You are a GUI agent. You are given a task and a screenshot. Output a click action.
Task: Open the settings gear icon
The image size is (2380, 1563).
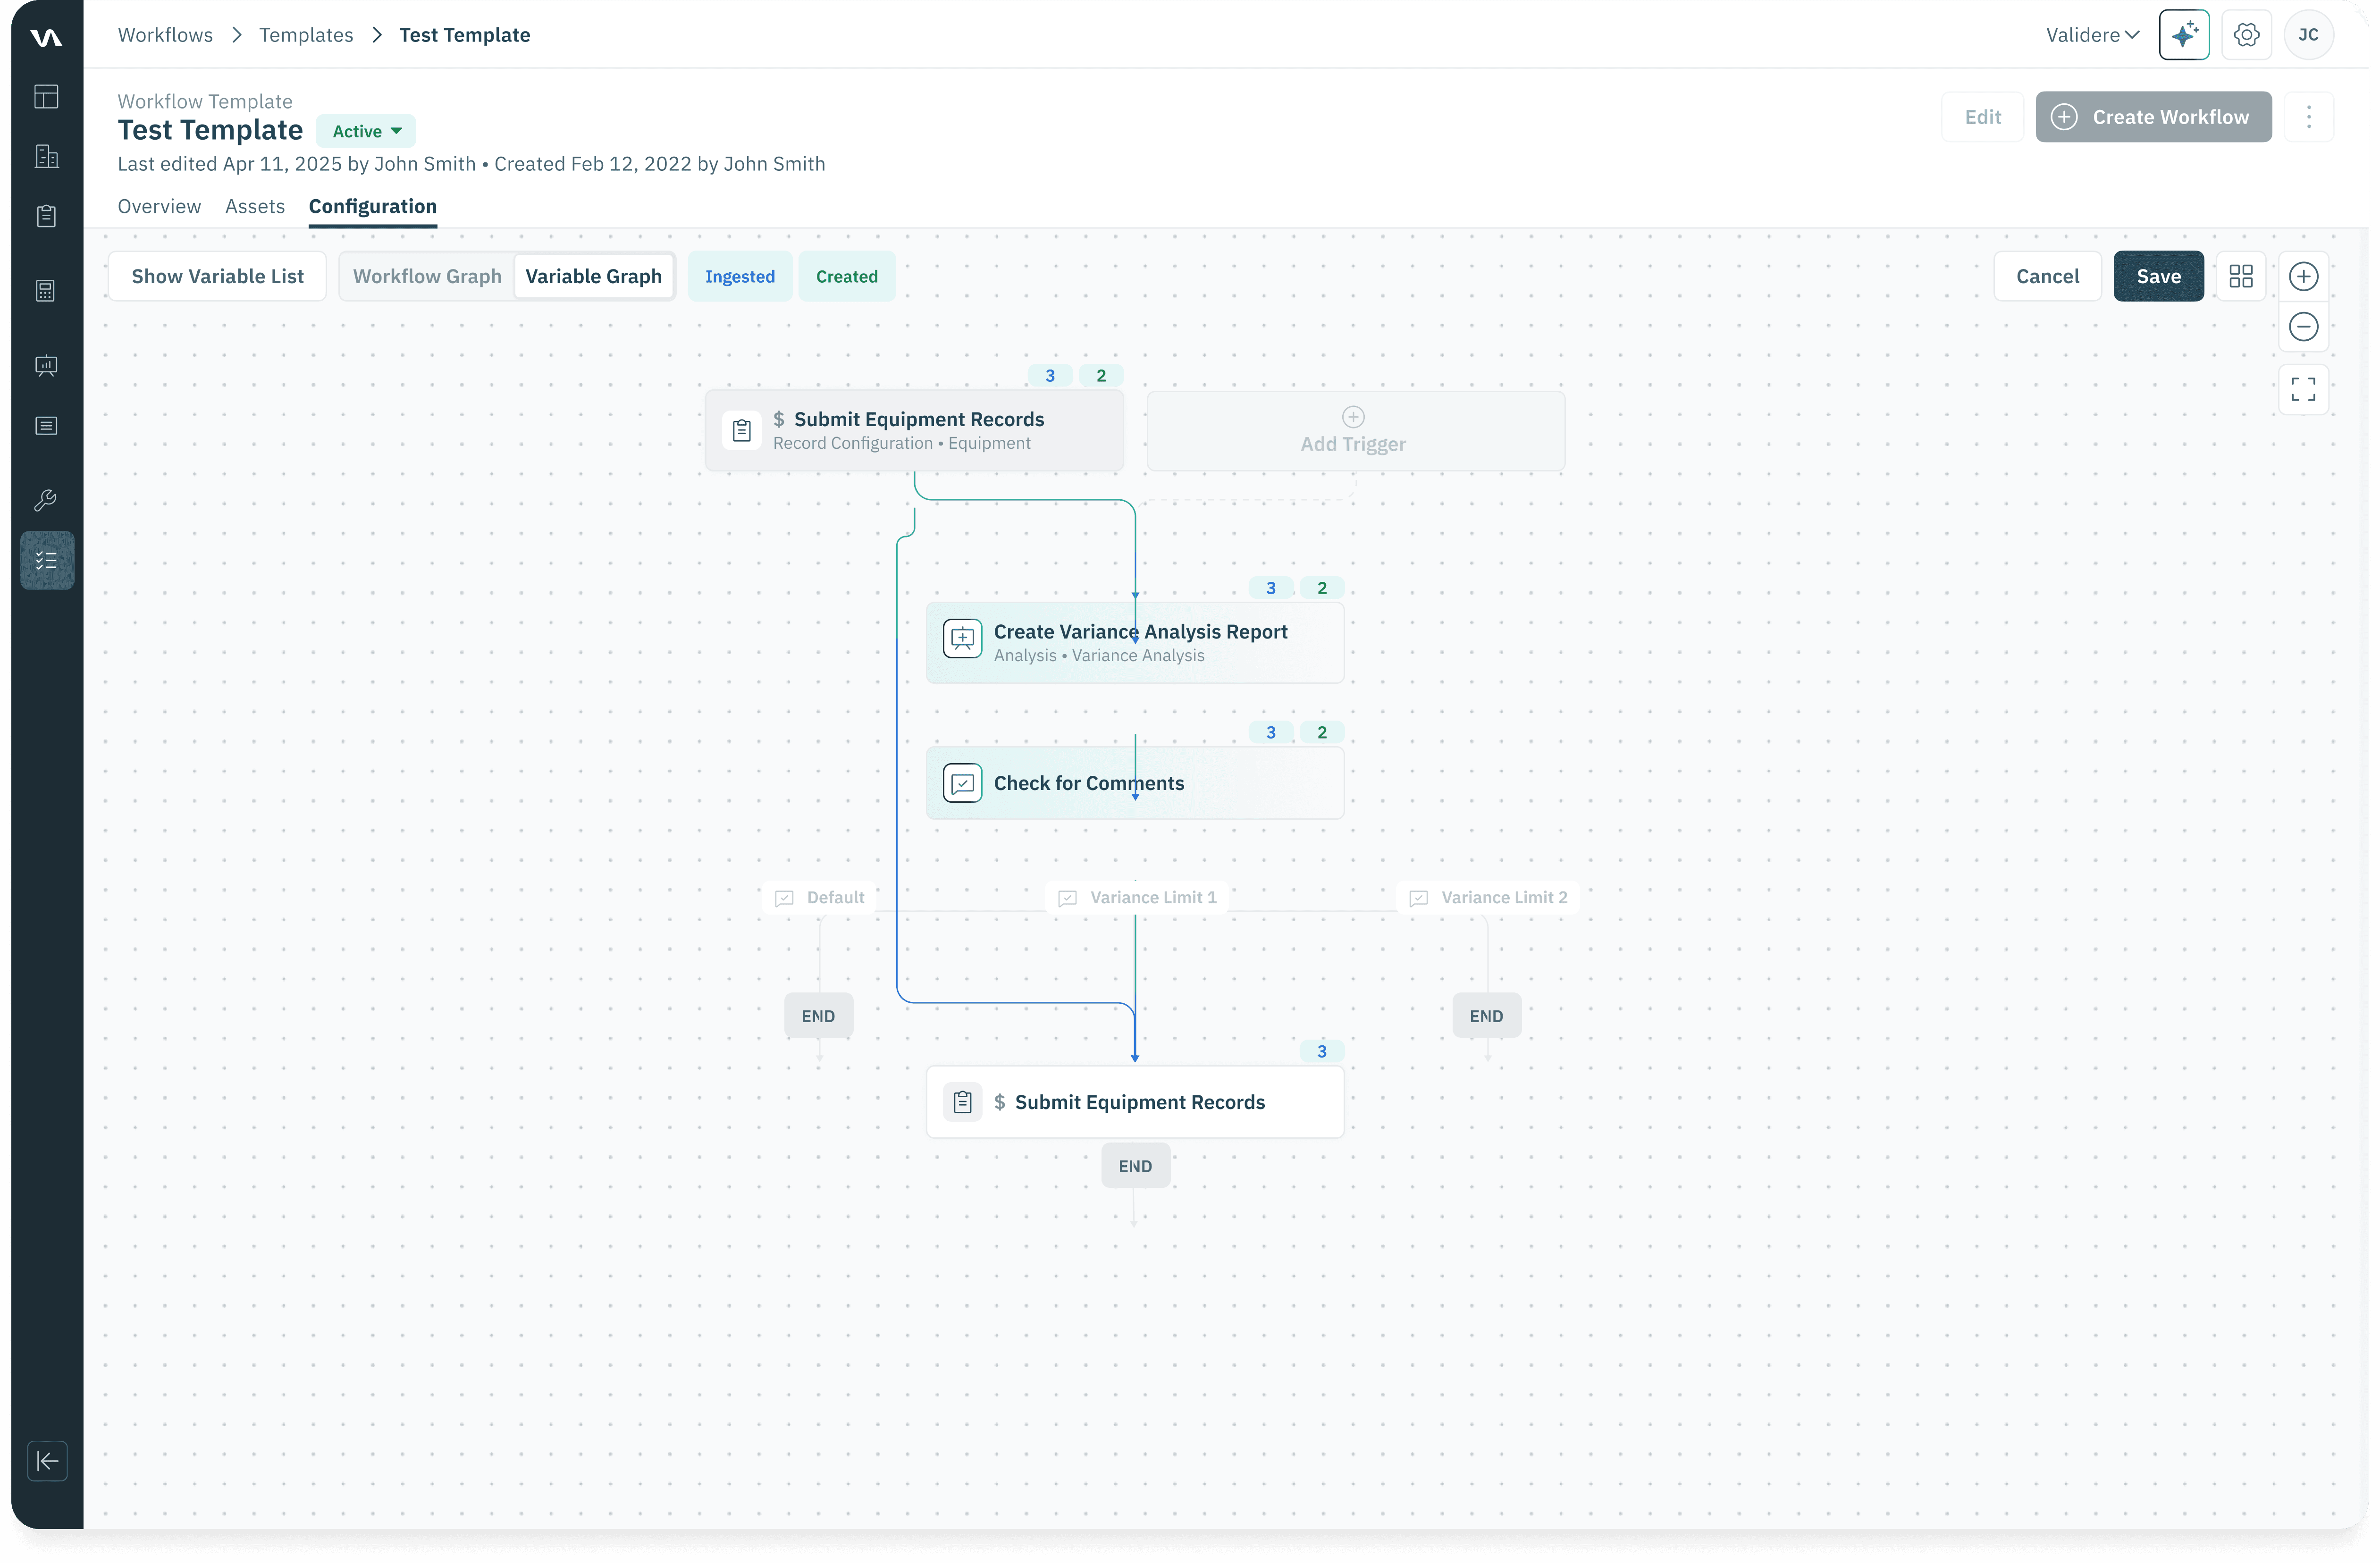tap(2246, 35)
